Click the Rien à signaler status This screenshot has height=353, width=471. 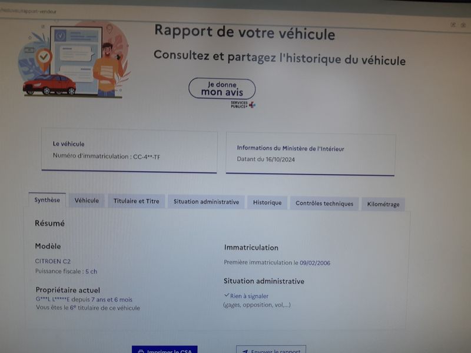[249, 296]
